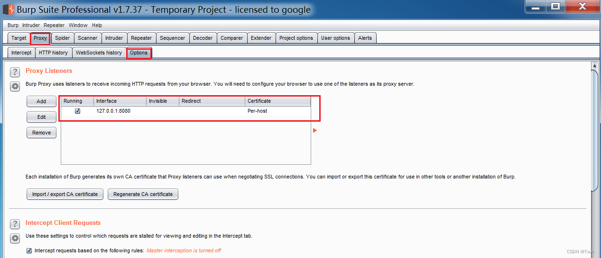Click the Burp Suite logo in title bar
This screenshot has height=258, width=601.
click(x=9, y=9)
